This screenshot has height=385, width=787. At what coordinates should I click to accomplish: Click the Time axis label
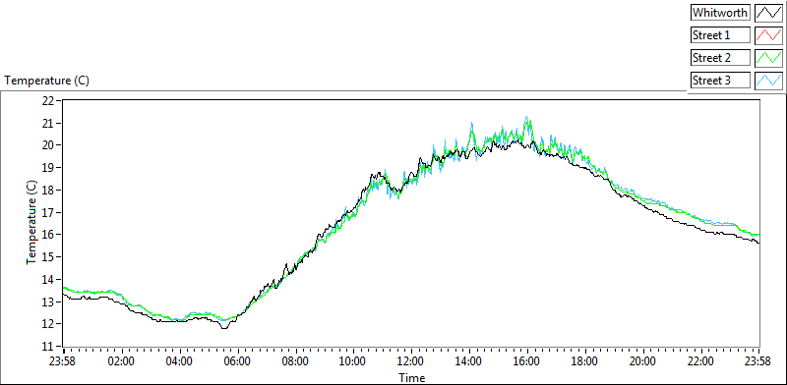tap(411, 377)
